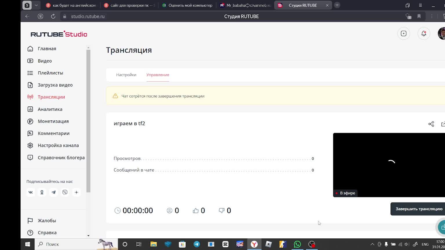The height and width of the screenshot is (250, 445).
Task: Click the stream title играем в tf2
Action: (x=129, y=123)
